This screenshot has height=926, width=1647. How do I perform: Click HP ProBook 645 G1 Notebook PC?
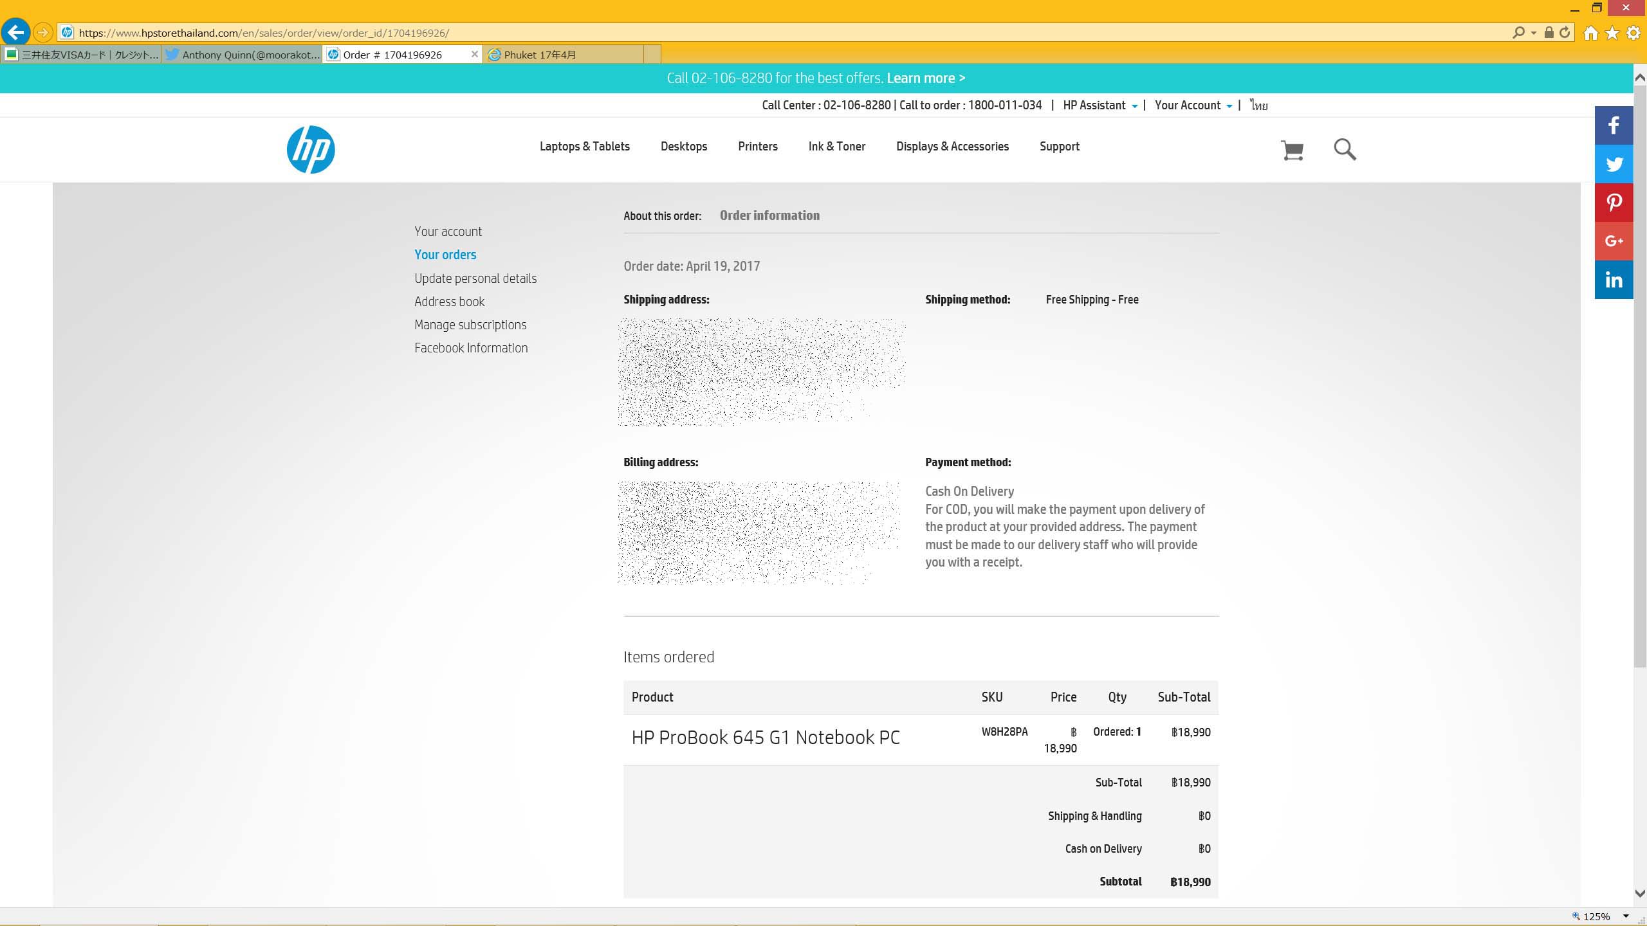coord(766,738)
